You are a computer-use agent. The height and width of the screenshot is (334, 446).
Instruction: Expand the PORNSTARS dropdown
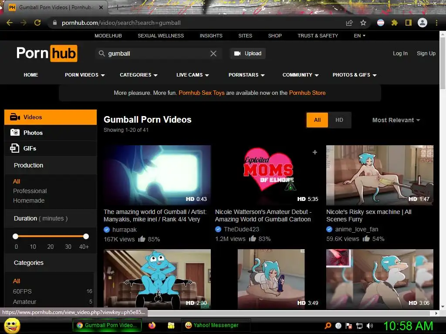click(x=247, y=75)
